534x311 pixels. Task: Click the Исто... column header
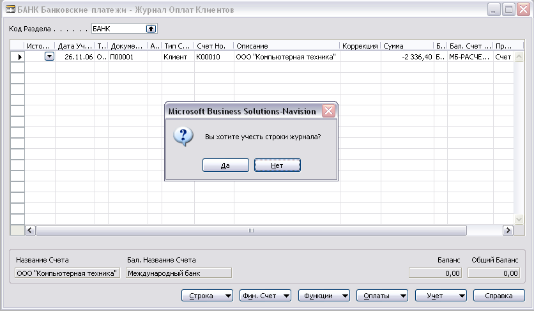(40, 46)
